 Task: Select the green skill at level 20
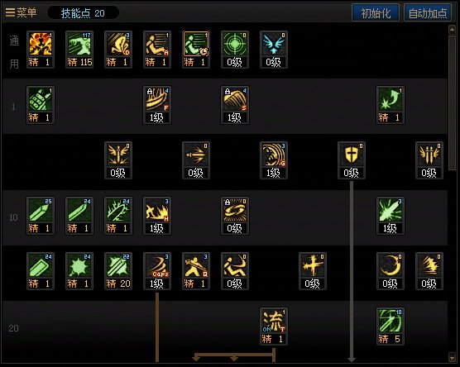[x=118, y=271]
